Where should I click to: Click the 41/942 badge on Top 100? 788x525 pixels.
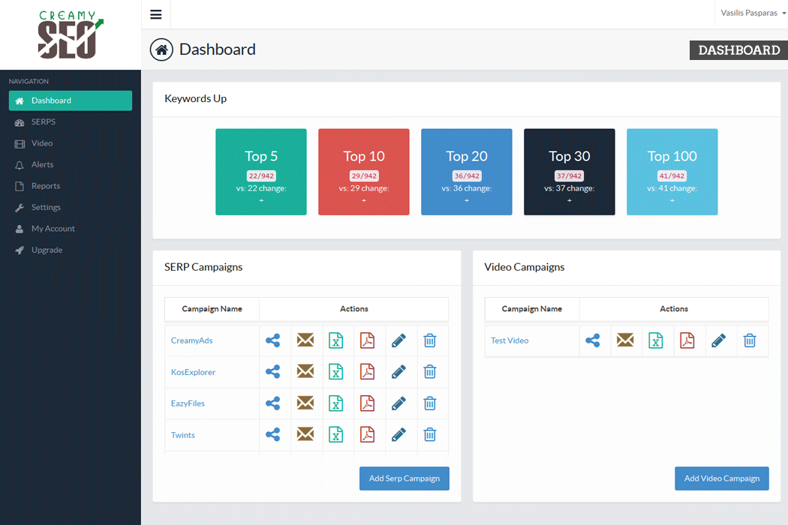coord(672,175)
